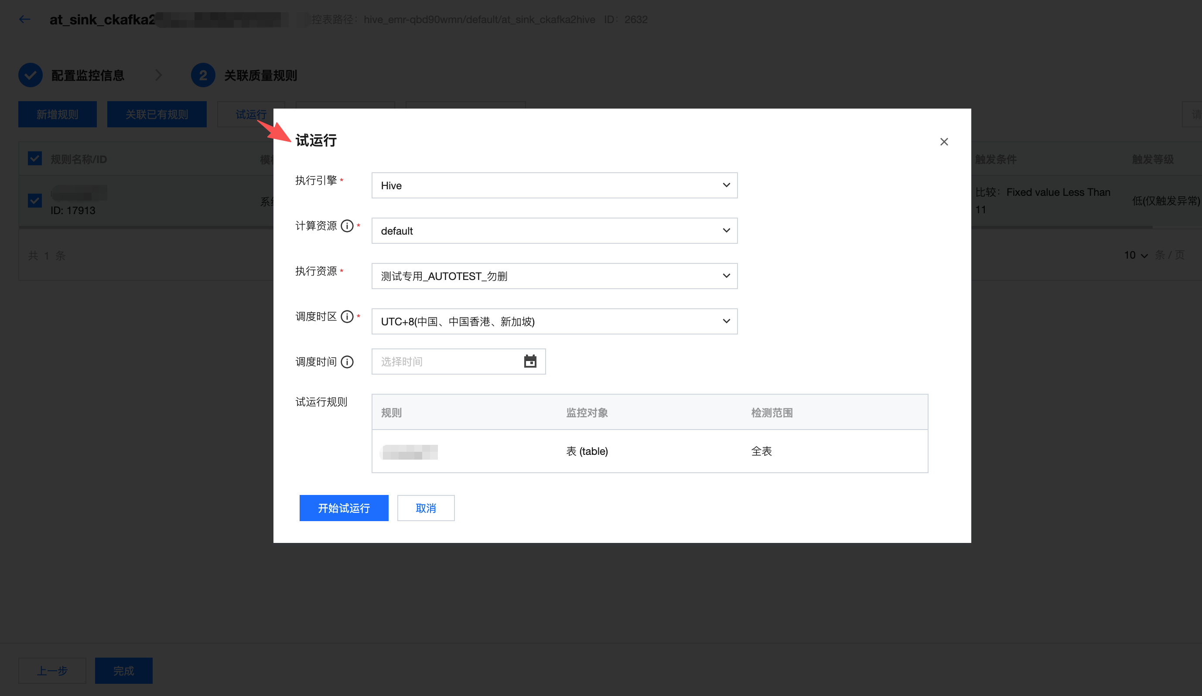Screen dimensions: 1202x696
Task: Click the info icon next to 调度时间
Action: click(x=347, y=362)
